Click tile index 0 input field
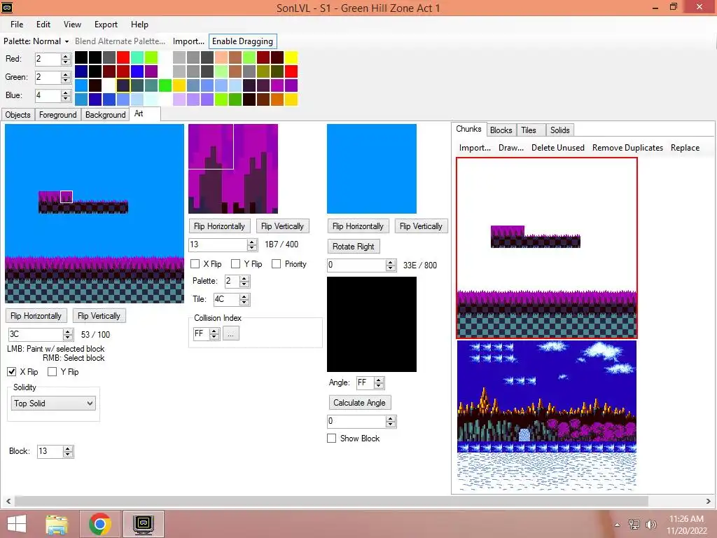The height and width of the screenshot is (538, 717). coord(356,265)
